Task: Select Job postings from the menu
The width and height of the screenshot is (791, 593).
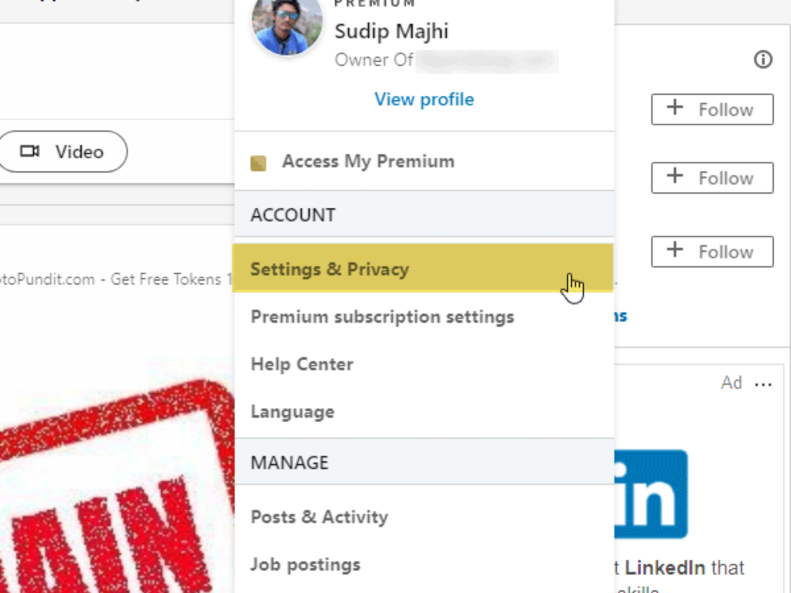Action: pyautogui.click(x=305, y=565)
